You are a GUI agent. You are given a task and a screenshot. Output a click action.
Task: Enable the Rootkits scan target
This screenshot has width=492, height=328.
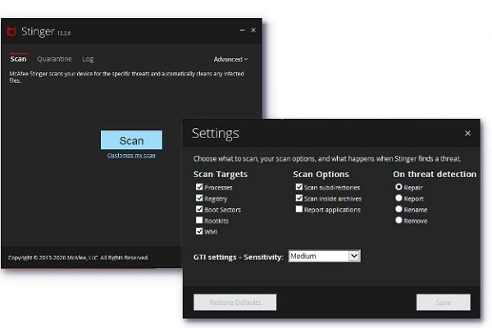(199, 221)
